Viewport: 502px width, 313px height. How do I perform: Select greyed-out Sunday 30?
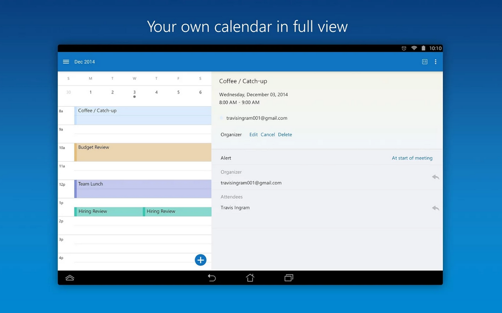point(68,92)
